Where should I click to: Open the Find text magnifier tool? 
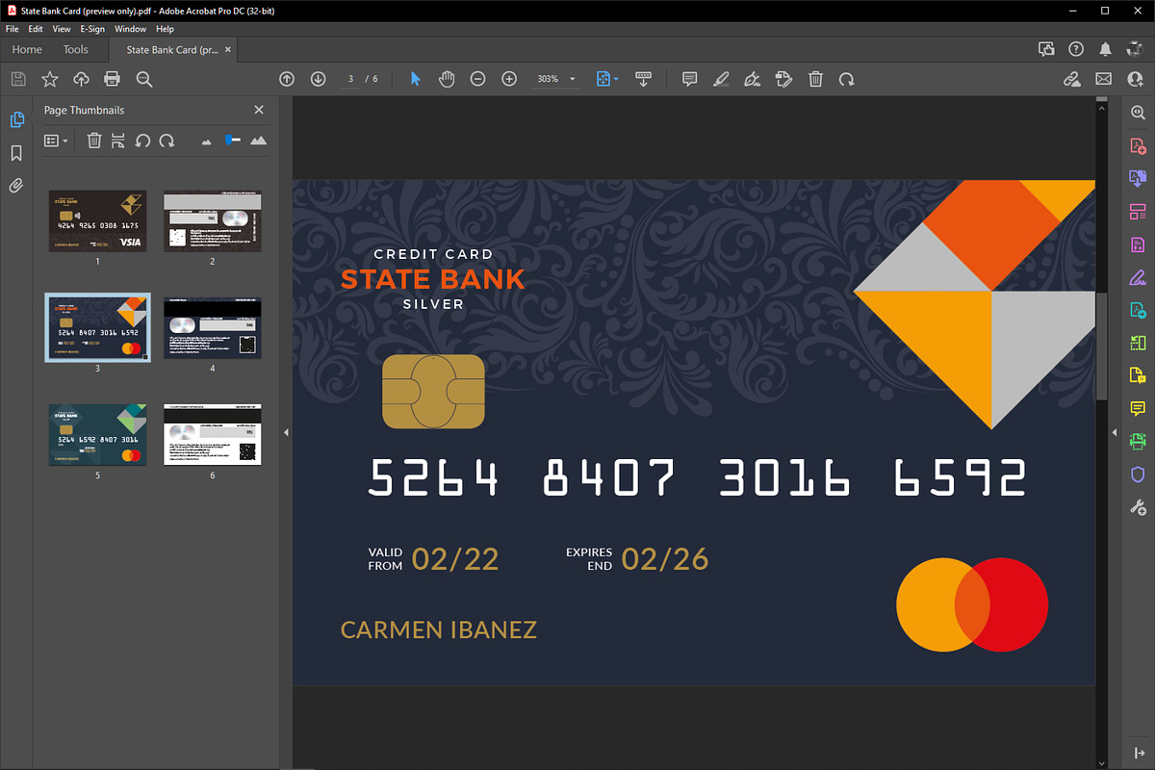[144, 79]
